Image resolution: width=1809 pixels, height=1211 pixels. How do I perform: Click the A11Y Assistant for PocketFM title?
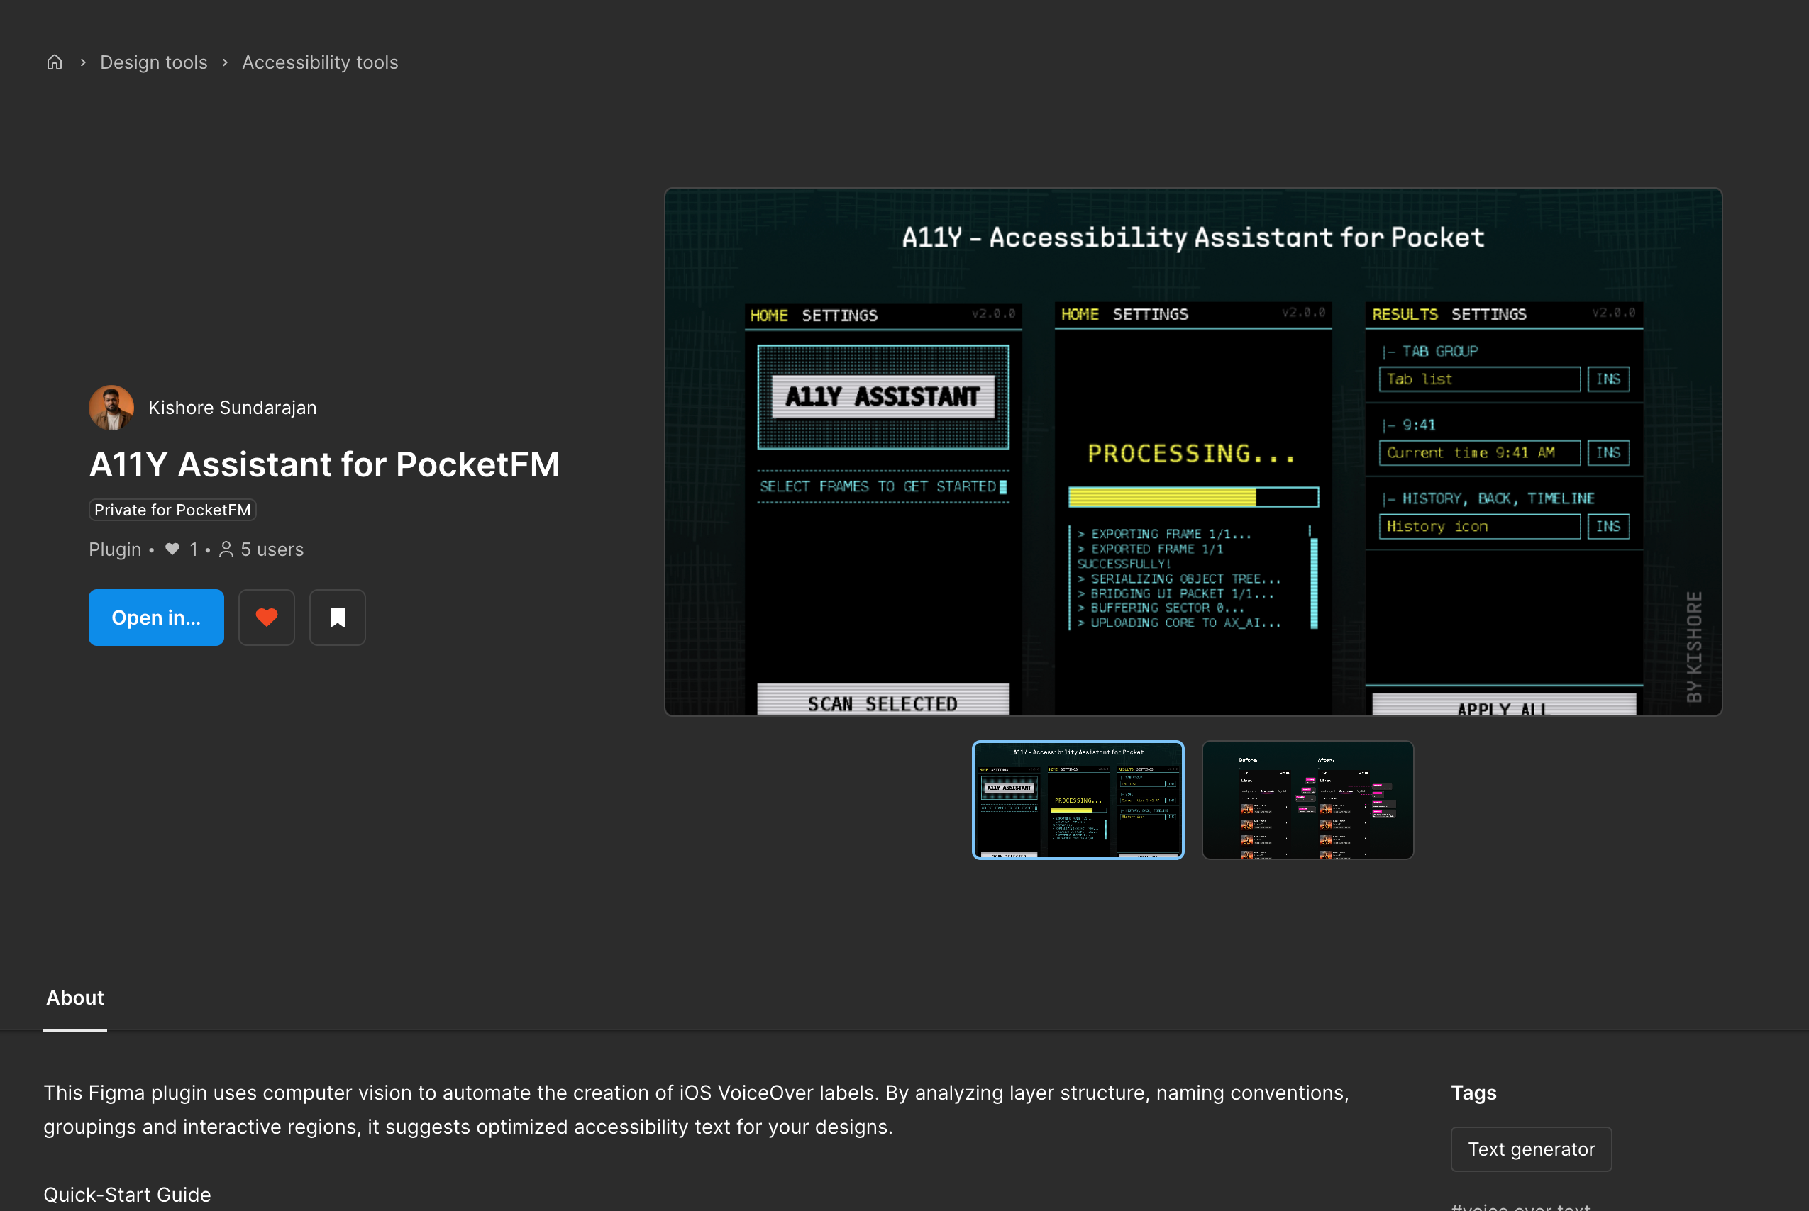pos(324,465)
